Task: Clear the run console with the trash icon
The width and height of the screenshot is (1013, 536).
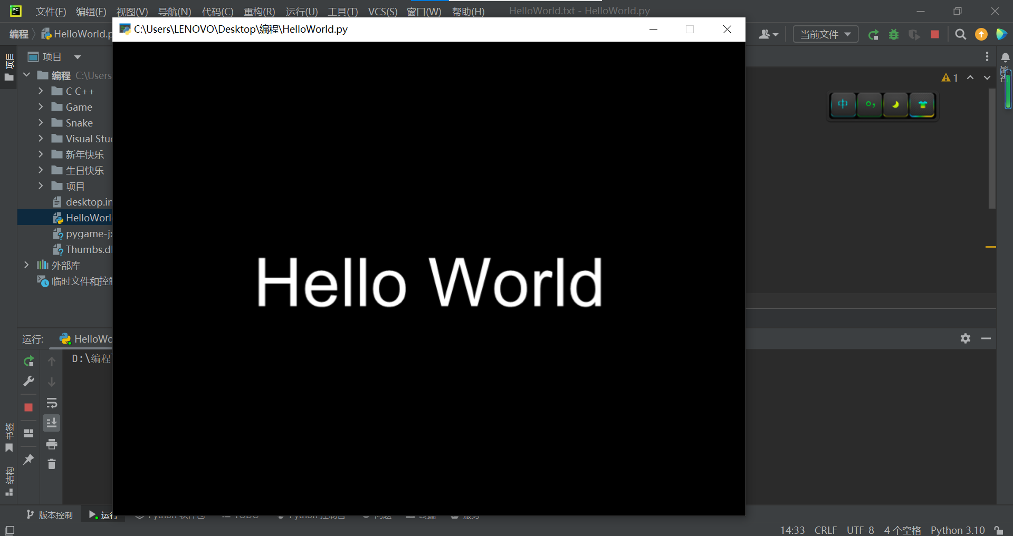Action: 52,464
